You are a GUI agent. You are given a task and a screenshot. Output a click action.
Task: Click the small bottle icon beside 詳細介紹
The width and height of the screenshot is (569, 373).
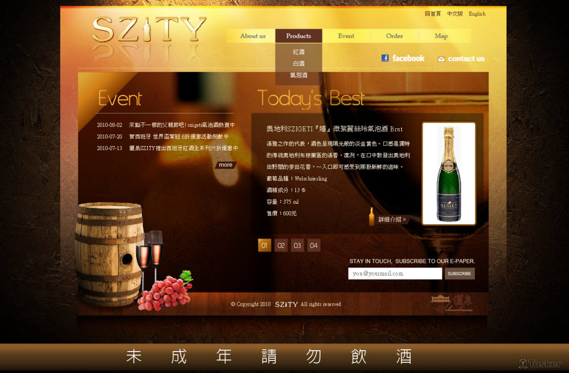(371, 217)
